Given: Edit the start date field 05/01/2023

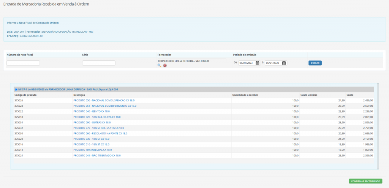Looking at the screenshot, I should (247, 63).
